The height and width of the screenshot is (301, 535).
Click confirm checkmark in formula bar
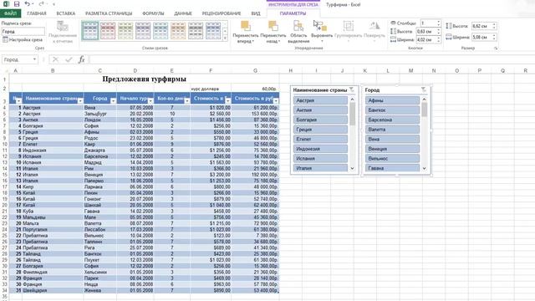tap(69, 59)
